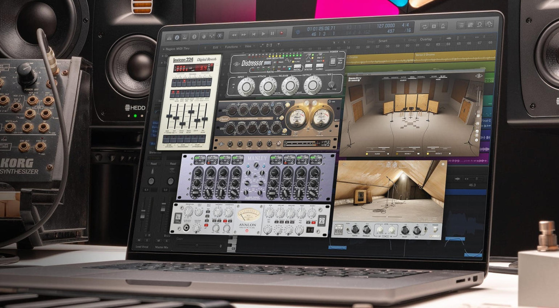Open the Library panel icon in control bar

169,37
